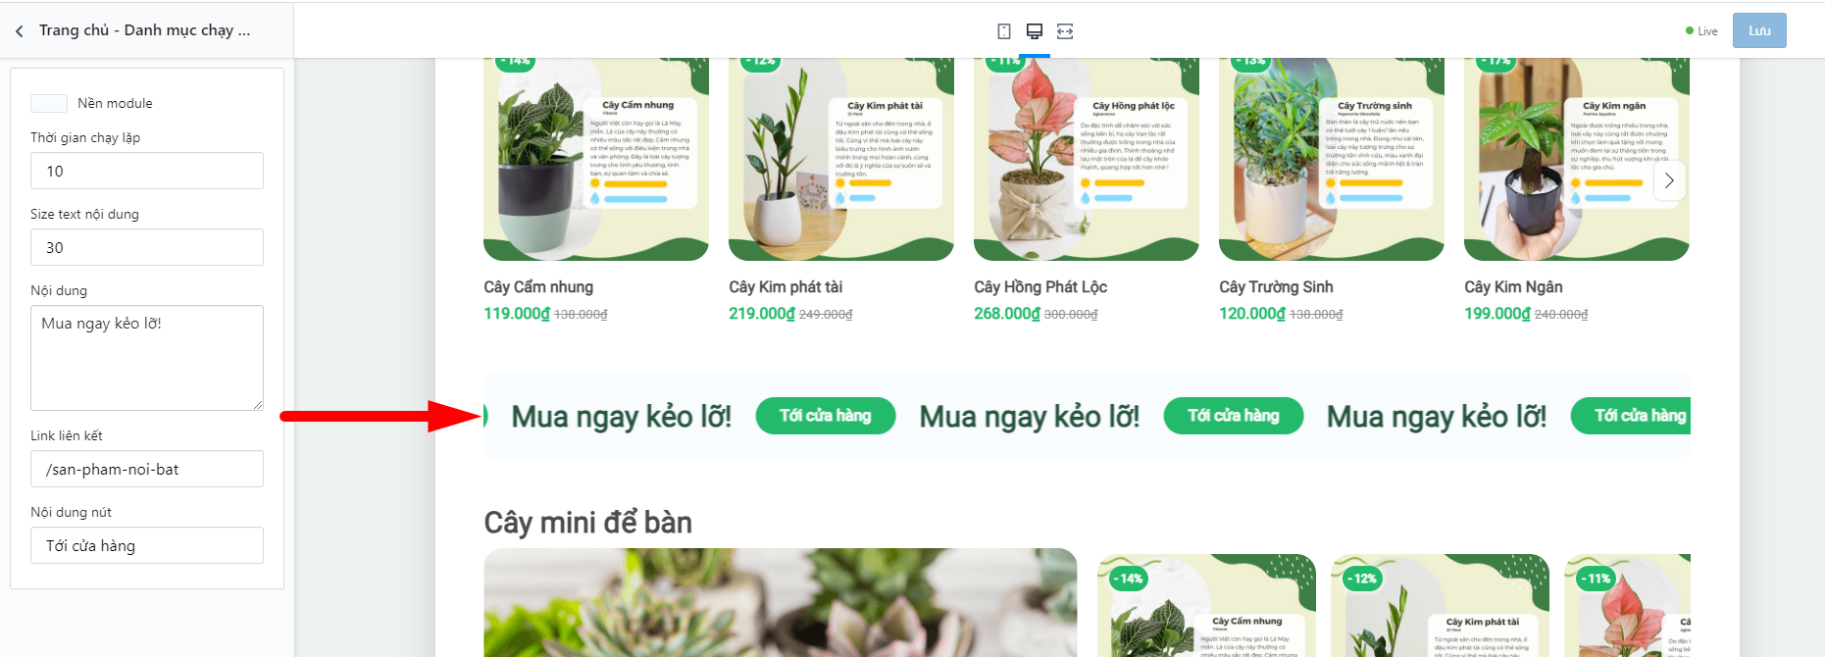The height and width of the screenshot is (657, 1825).
Task: Open the Cây Kim phát tài product image
Action: pyautogui.click(x=841, y=159)
